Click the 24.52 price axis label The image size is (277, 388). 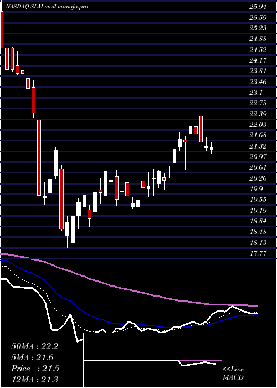[258, 50]
